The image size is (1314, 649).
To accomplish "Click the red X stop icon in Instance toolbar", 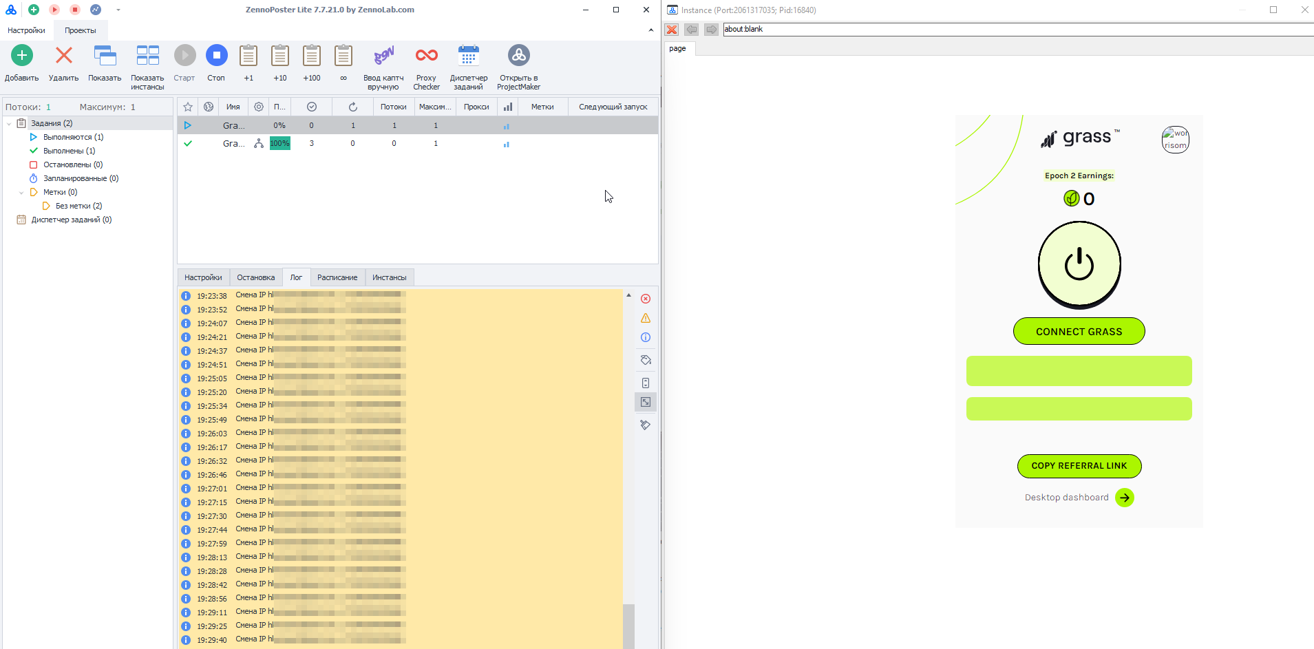I will pyautogui.click(x=672, y=30).
